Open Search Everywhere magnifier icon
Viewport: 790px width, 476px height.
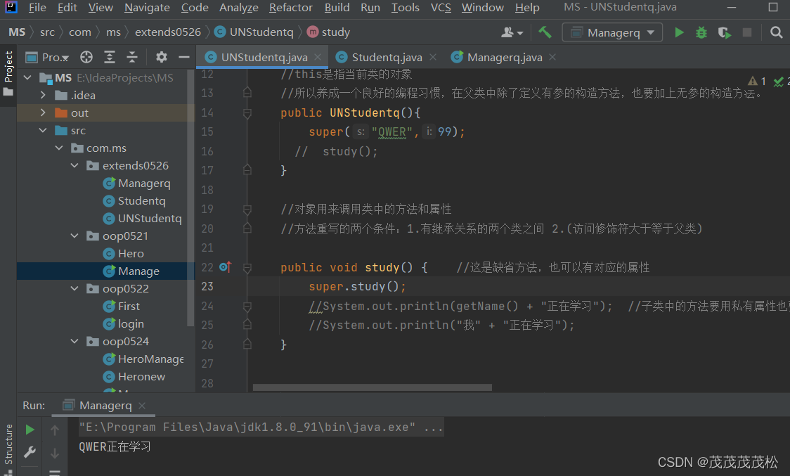pyautogui.click(x=777, y=33)
